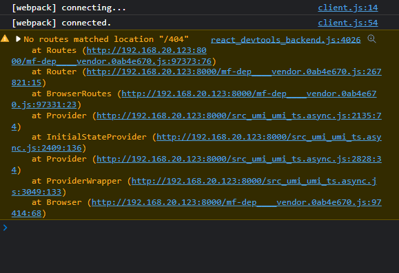
Task: Open the ProviderWrapper stack frame URL
Action: [254, 181]
